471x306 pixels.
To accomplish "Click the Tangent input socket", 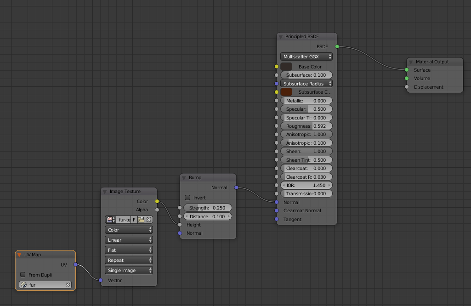I will click(x=277, y=219).
